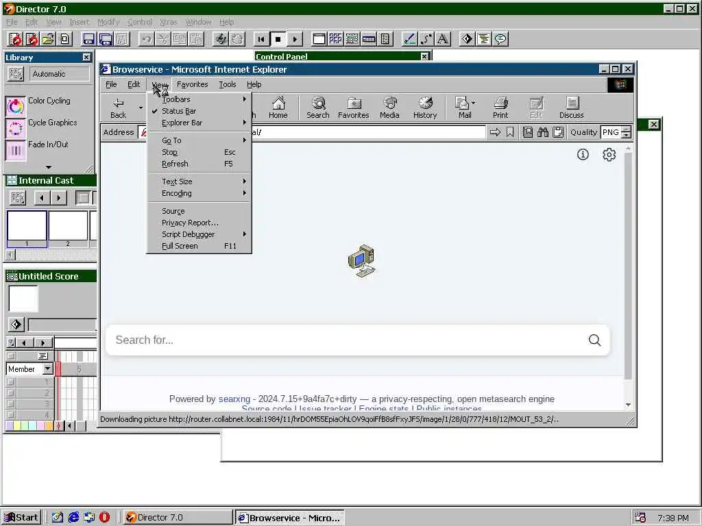Follow the searxng link in the footer
Viewport: 702px width, 526px height.
pyautogui.click(x=234, y=399)
